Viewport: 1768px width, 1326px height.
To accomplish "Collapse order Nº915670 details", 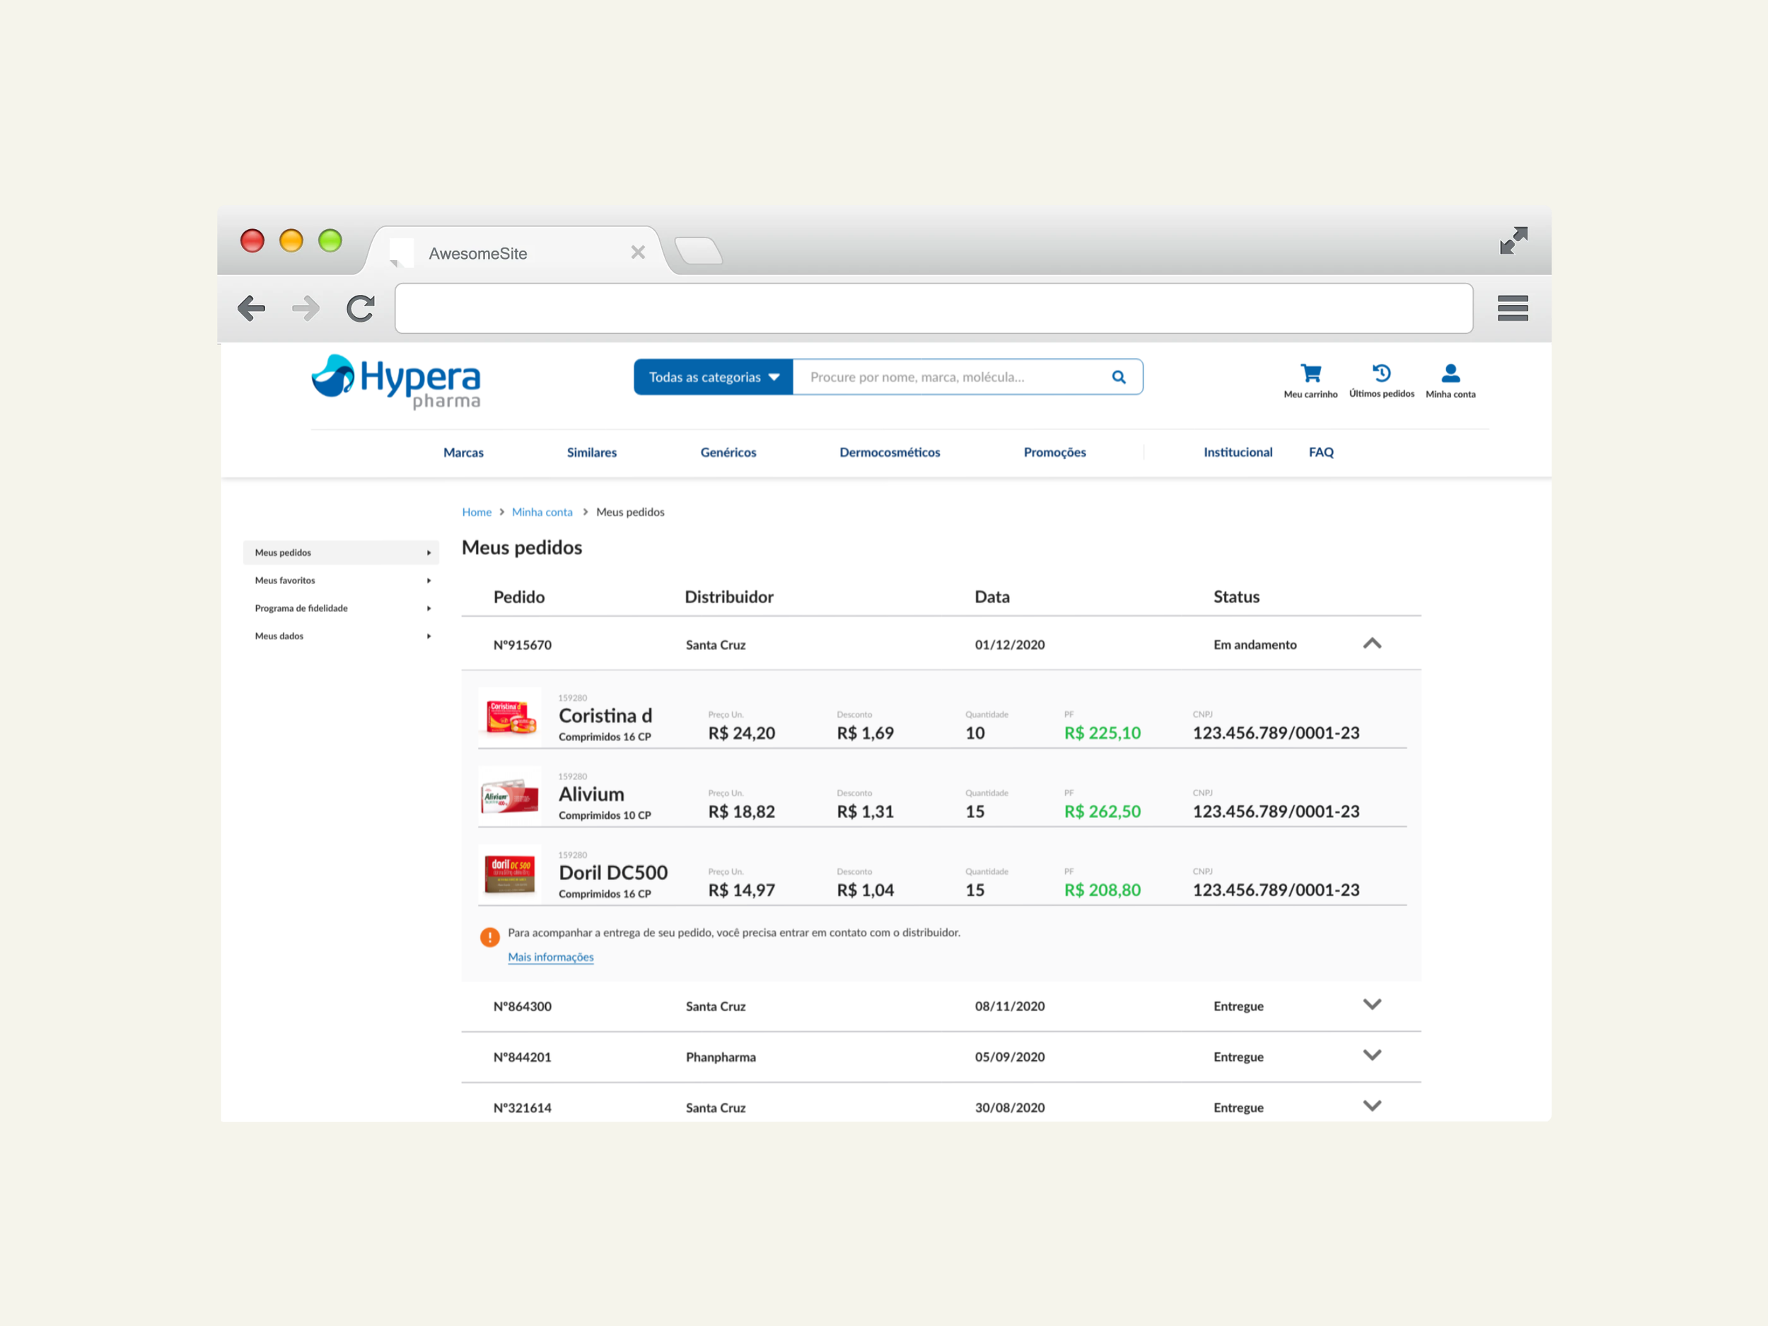I will click(1371, 644).
